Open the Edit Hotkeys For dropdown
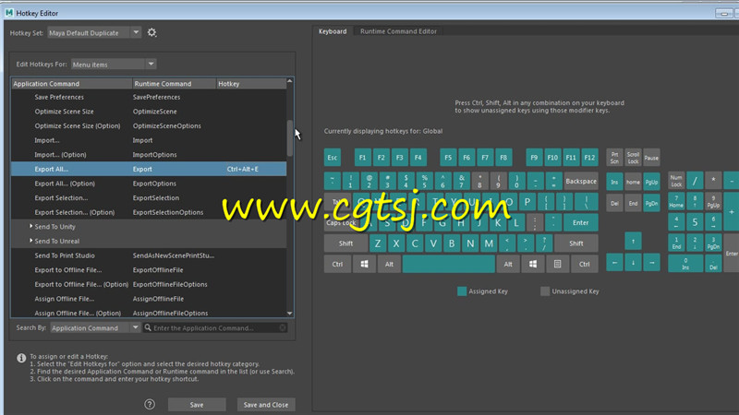739x415 pixels. [151, 64]
